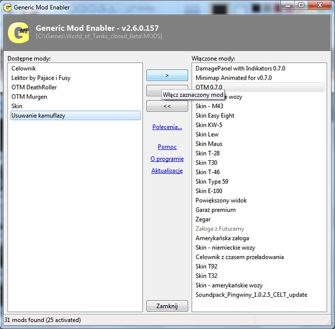Select greyed Załoga z Futuramy mod
Image resolution: width=335 pixels, height=329 pixels.
260,229
